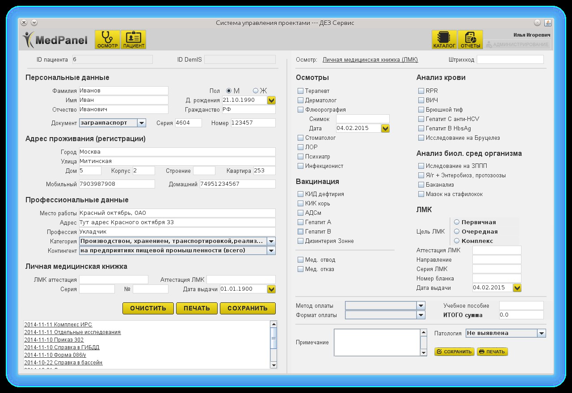Screen dimensions: 572x393
Task: Open the Отчеты reports section
Action: [470, 39]
